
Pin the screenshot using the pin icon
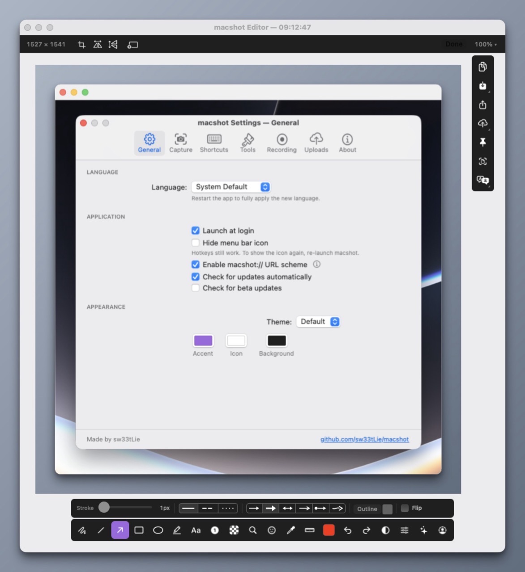coord(483,143)
